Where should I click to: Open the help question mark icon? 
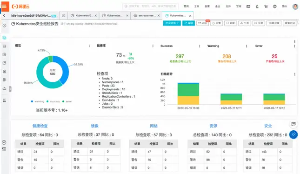(275, 7)
